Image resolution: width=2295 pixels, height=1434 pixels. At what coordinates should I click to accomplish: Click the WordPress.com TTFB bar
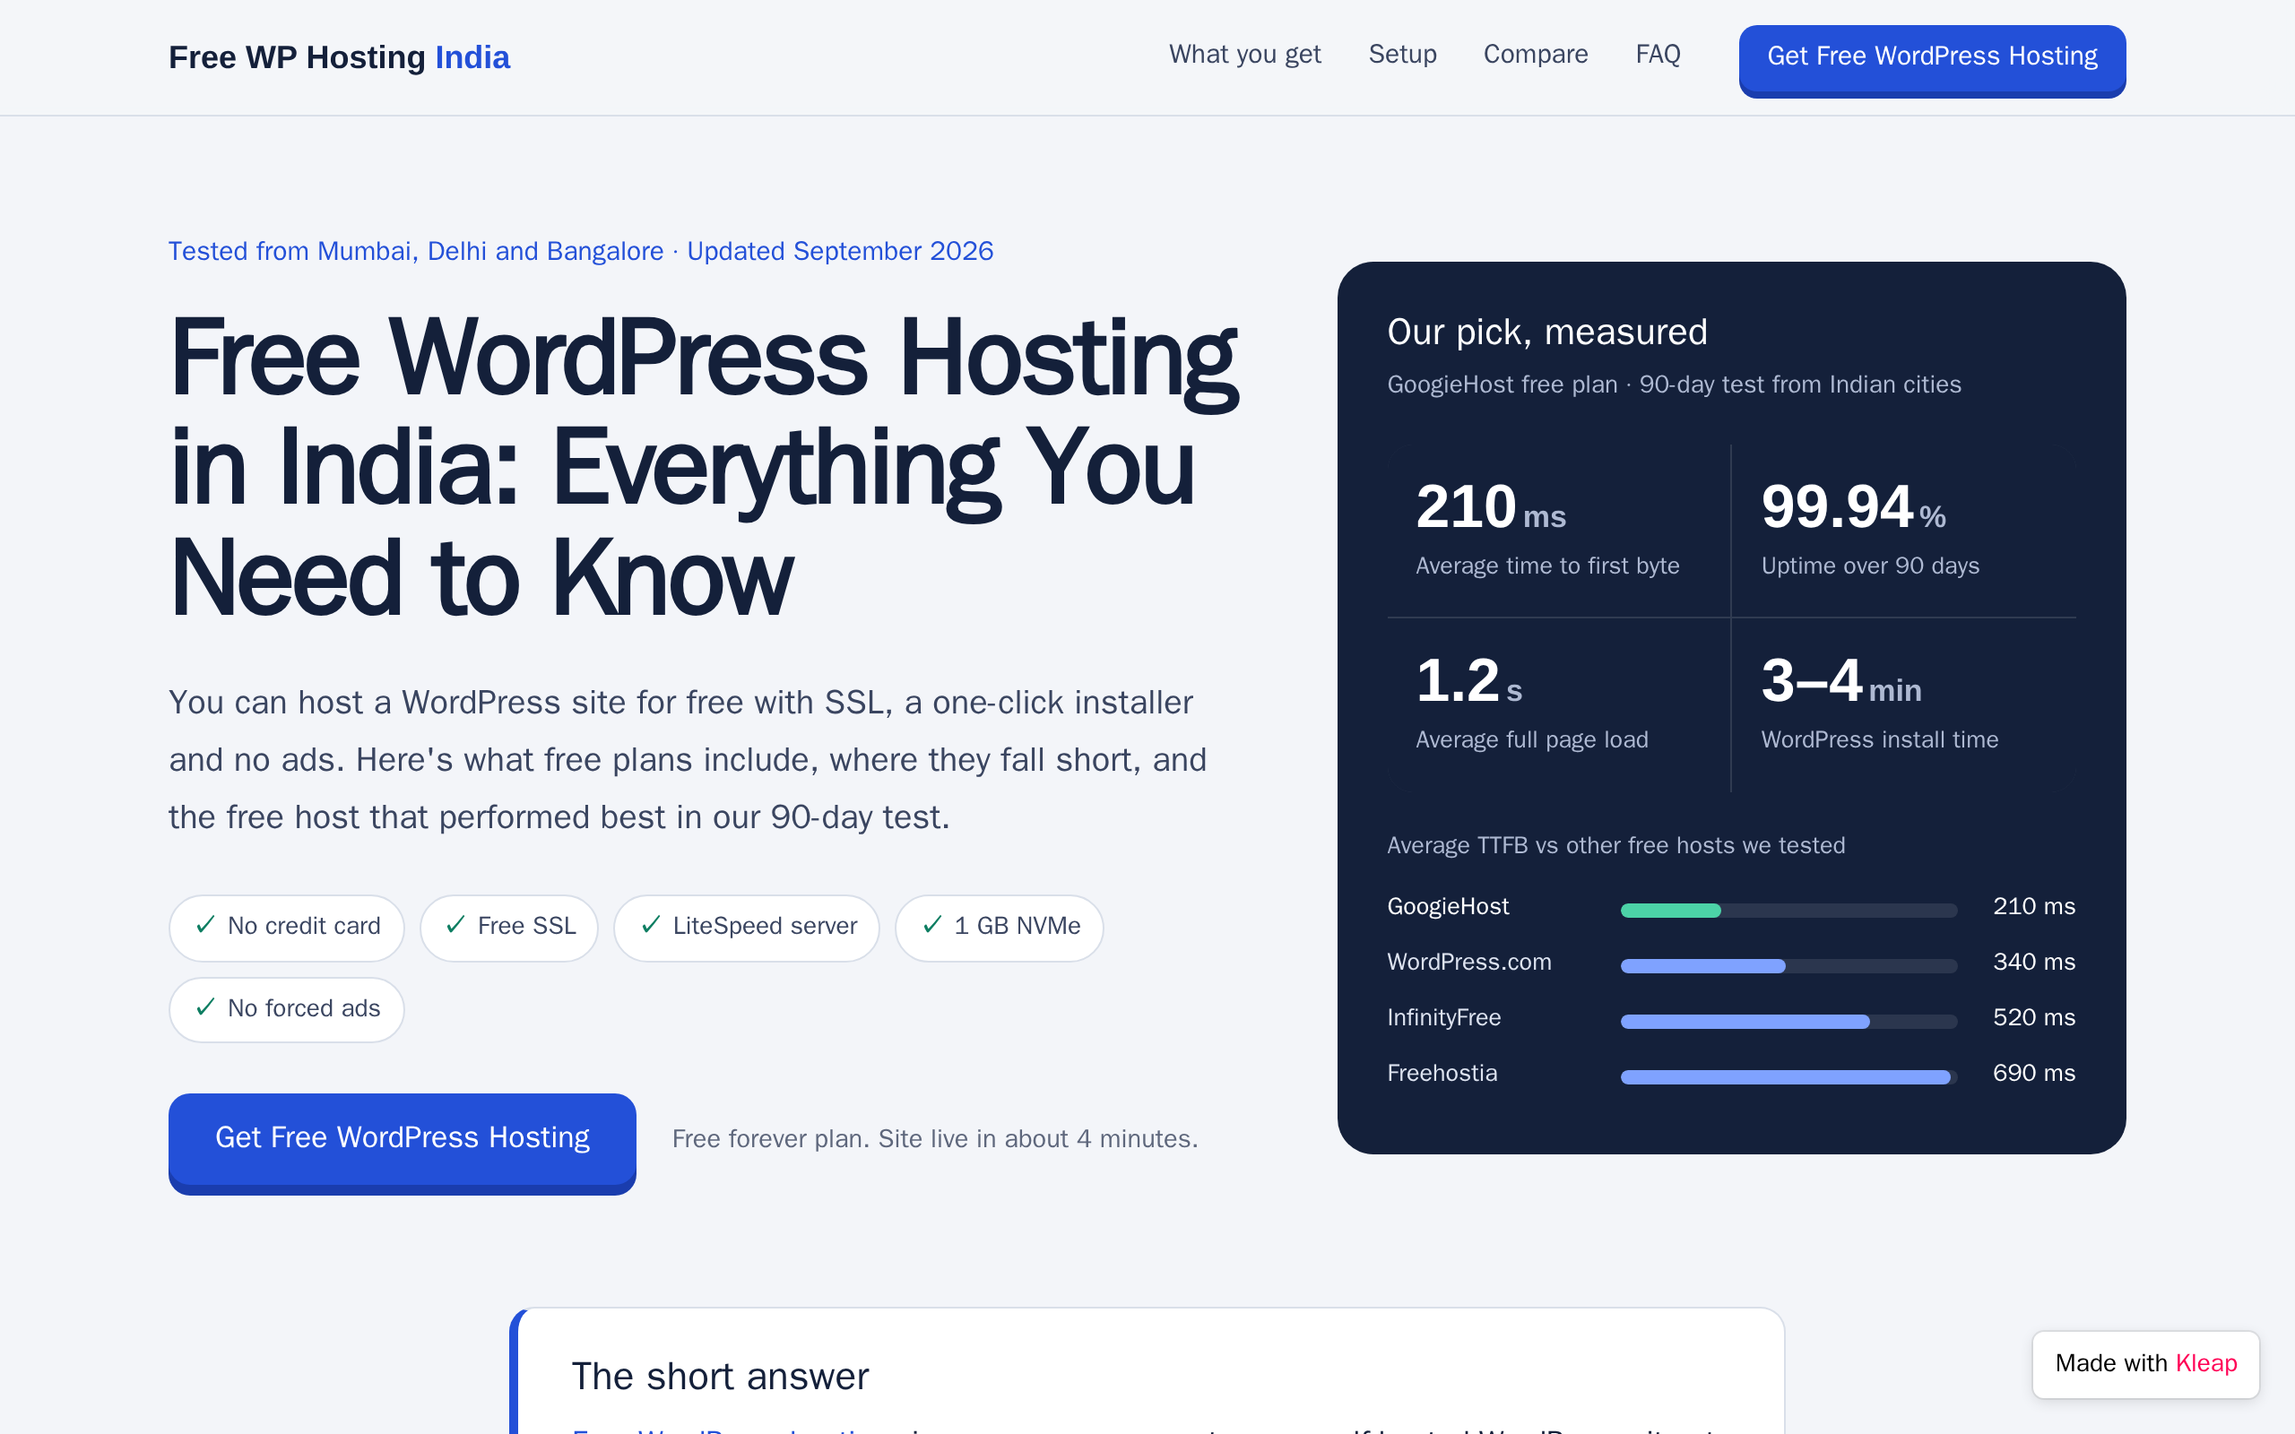(1703, 965)
